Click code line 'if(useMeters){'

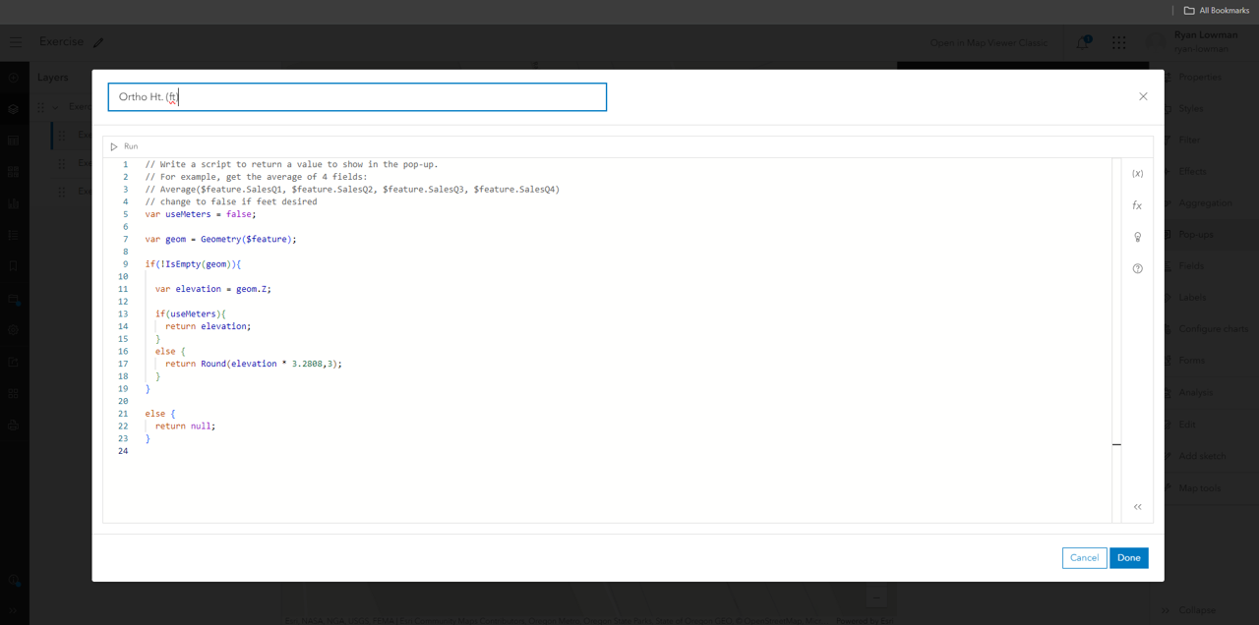click(190, 314)
